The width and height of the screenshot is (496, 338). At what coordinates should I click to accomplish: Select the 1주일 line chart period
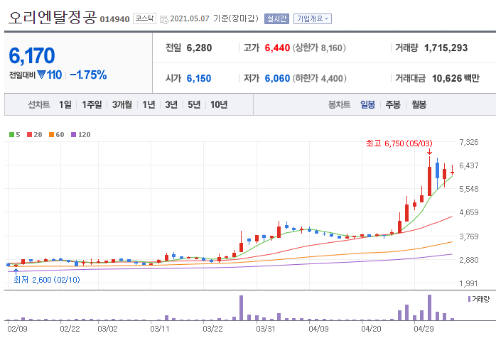point(92,104)
